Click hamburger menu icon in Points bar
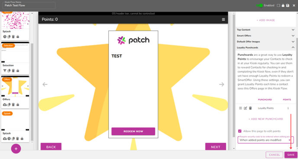Screen dimensions: 298x159 [223, 19]
